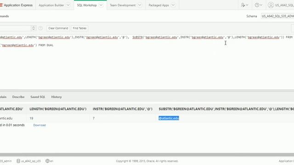294x165 pixels.
Task: Adjust the rows stepper arrows
Action: pyautogui.click(x=34, y=28)
